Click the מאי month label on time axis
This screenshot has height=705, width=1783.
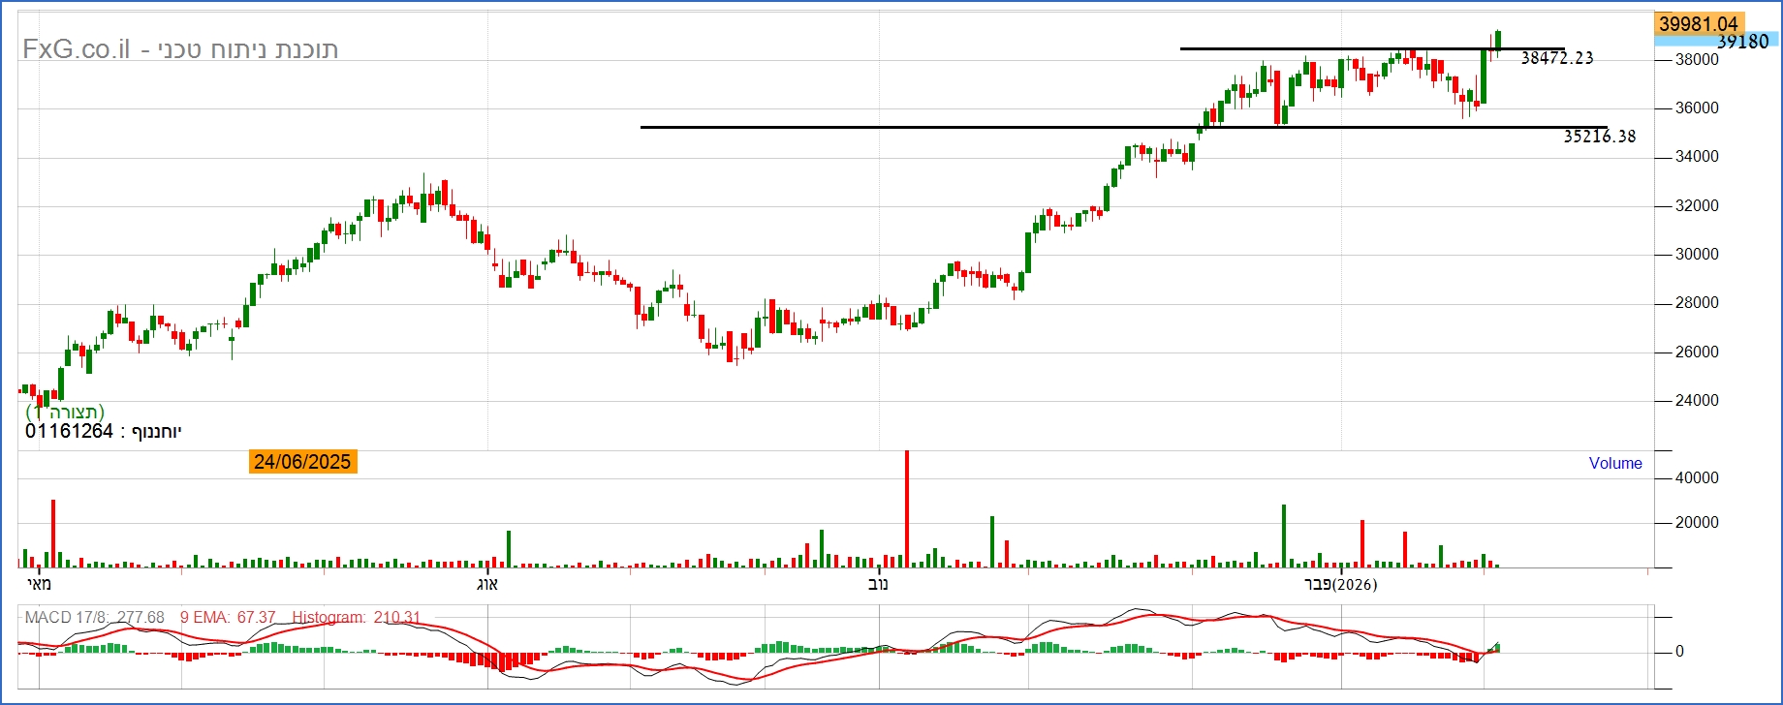(x=39, y=584)
